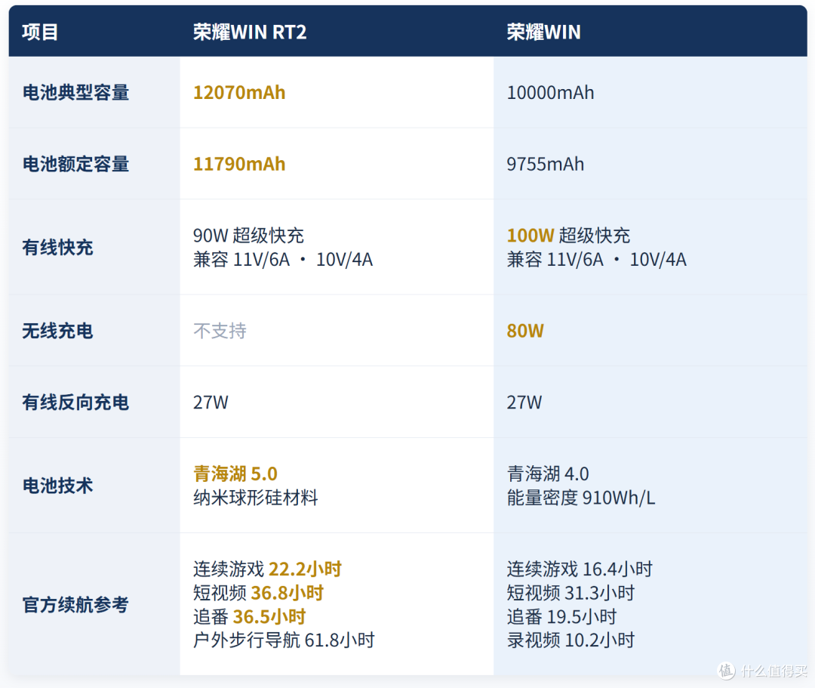Select the 90W 超级快充 text
Image resolution: width=815 pixels, height=688 pixels.
(x=248, y=235)
